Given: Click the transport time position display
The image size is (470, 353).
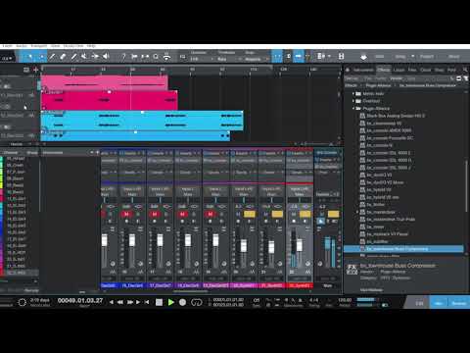Looking at the screenshot, I should 80,300.
